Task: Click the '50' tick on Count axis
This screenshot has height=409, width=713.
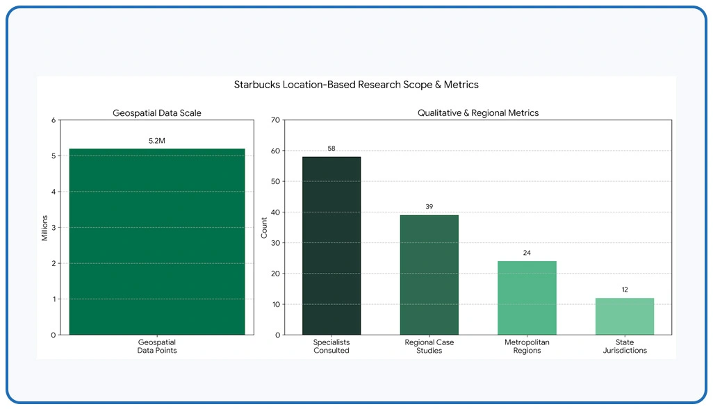Action: (x=276, y=182)
